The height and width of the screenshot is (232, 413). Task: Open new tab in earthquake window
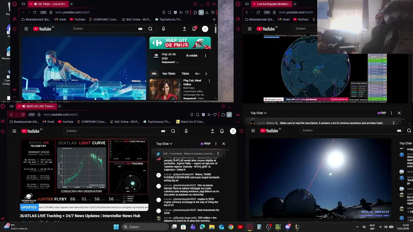[x=295, y=4]
